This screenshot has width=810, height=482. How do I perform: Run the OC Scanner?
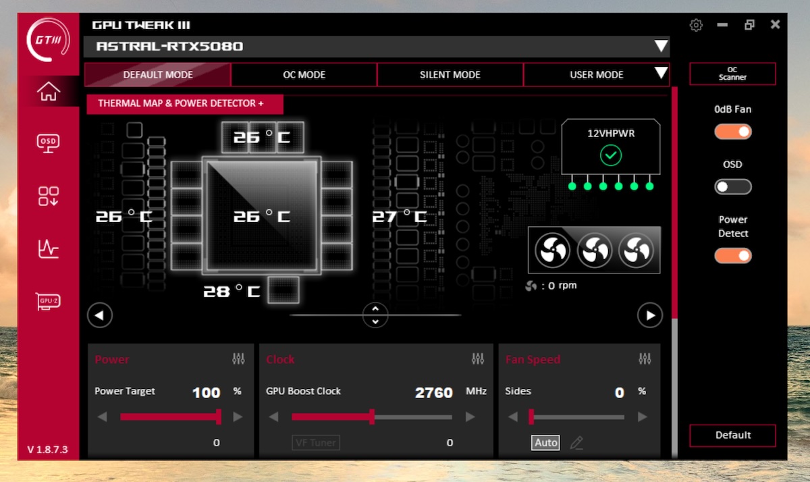(x=732, y=74)
